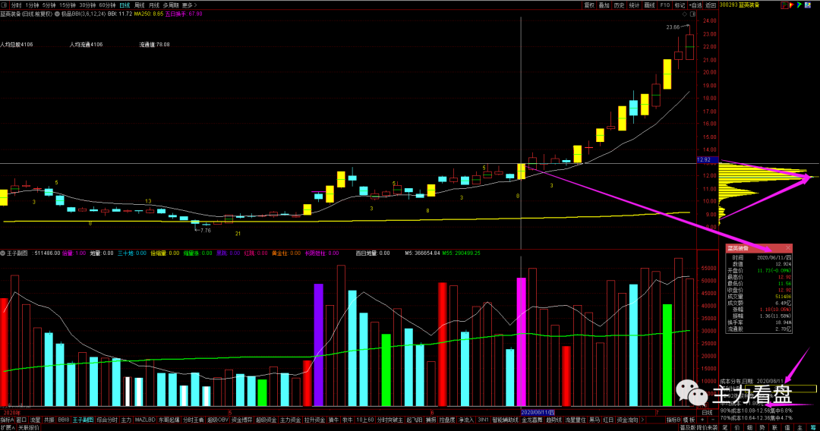The height and width of the screenshot is (431, 820).
Task: Select the 15分钟 period
Action: (68, 5)
